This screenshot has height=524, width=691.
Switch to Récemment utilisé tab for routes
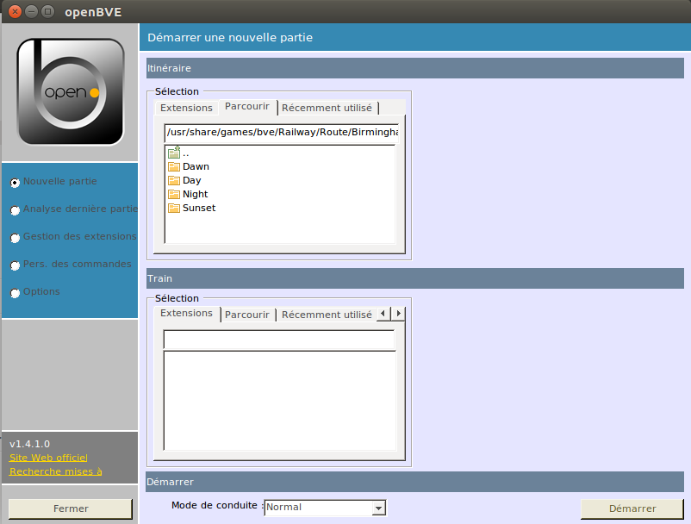click(x=327, y=107)
